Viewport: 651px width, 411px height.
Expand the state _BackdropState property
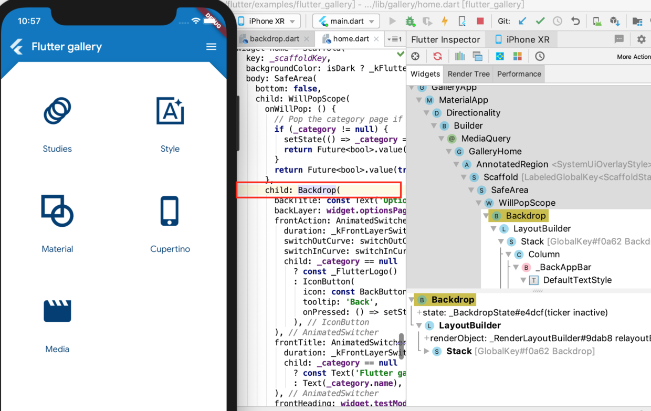coord(419,312)
